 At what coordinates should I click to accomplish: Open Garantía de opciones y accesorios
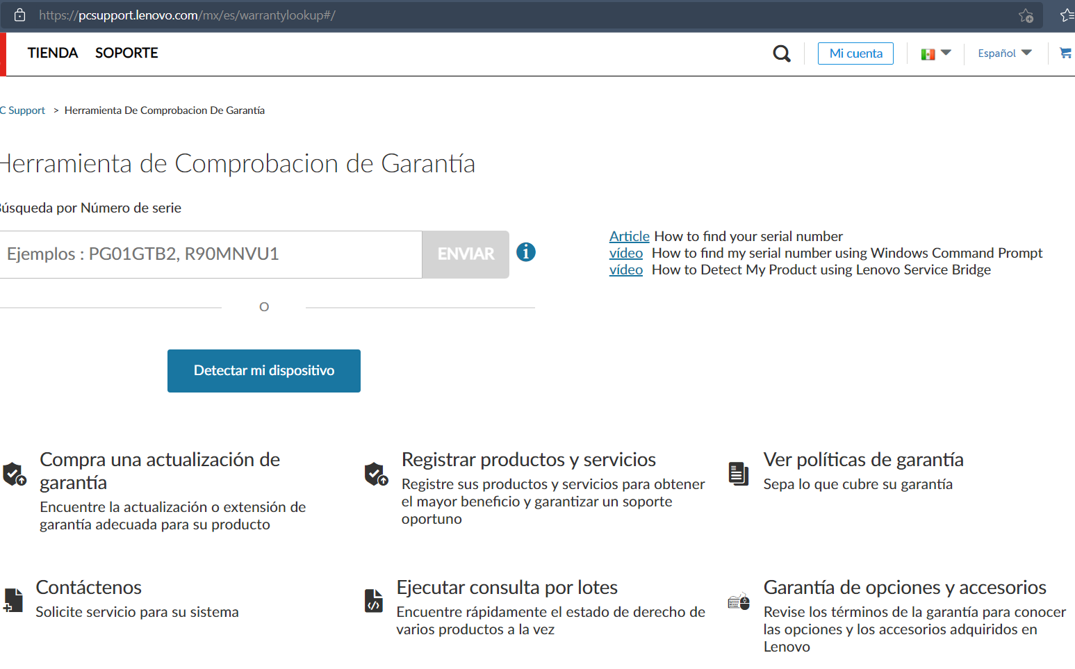905,588
